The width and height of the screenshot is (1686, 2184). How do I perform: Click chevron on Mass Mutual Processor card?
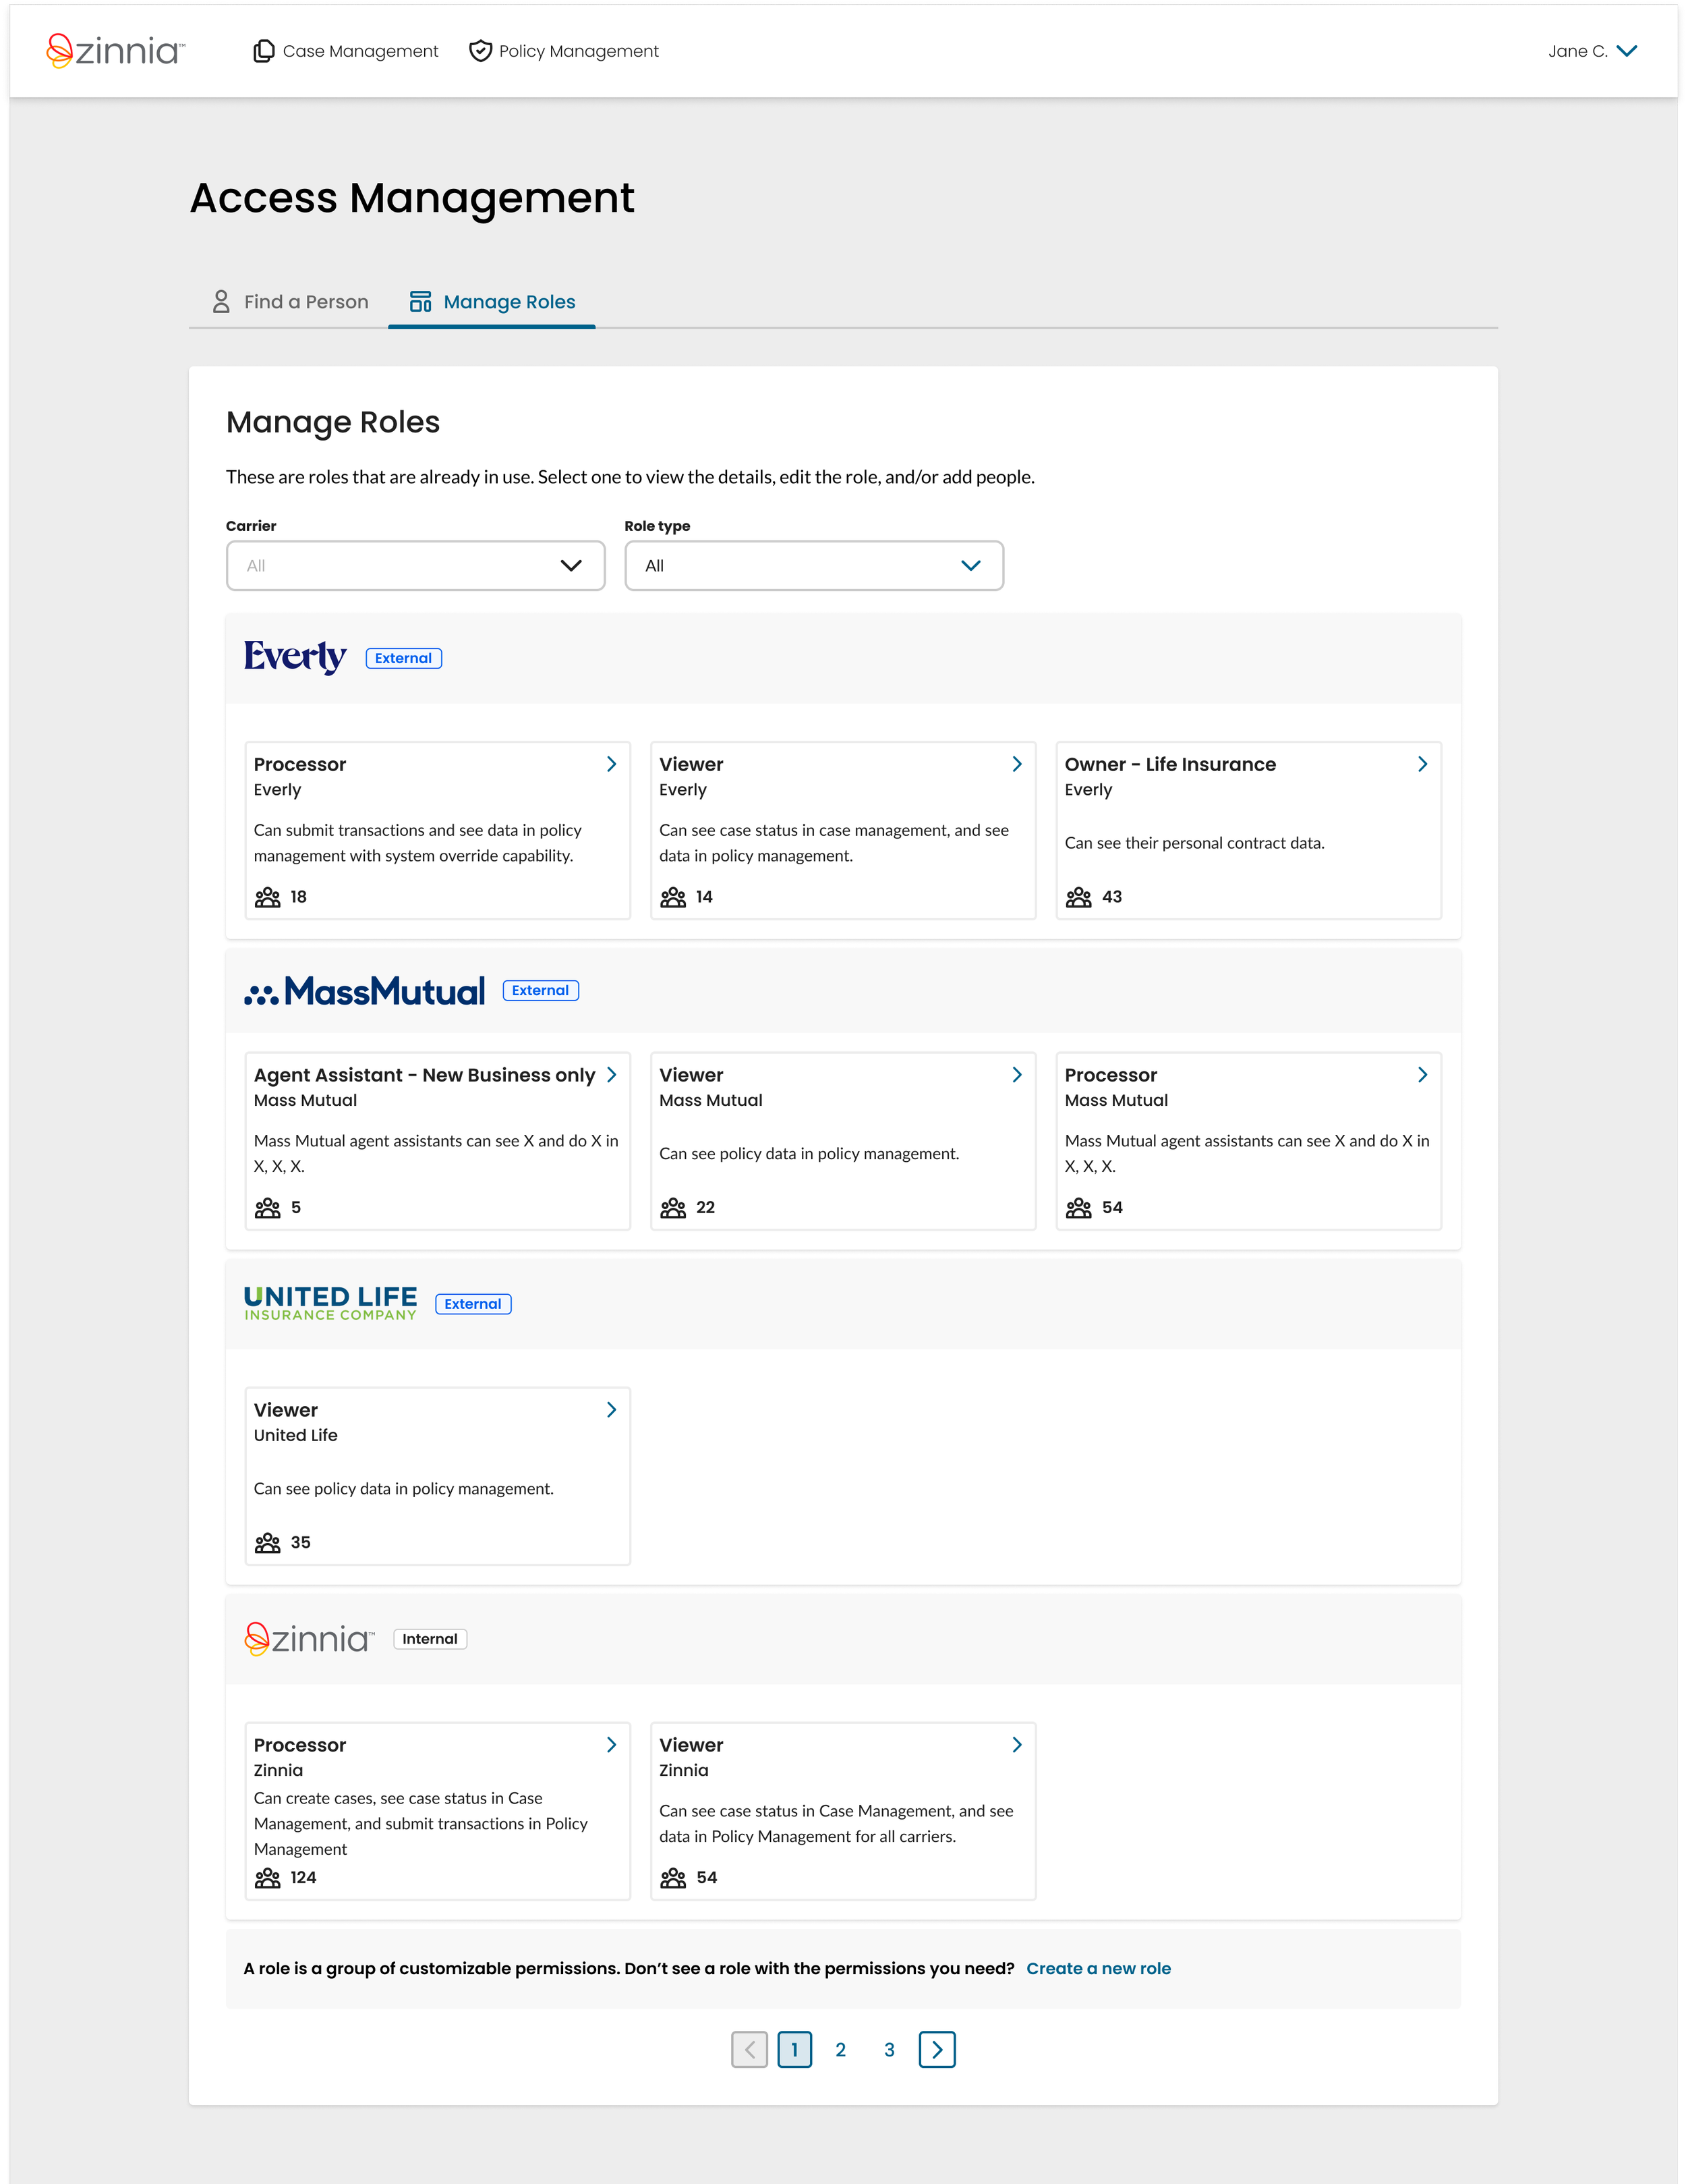(x=1422, y=1075)
